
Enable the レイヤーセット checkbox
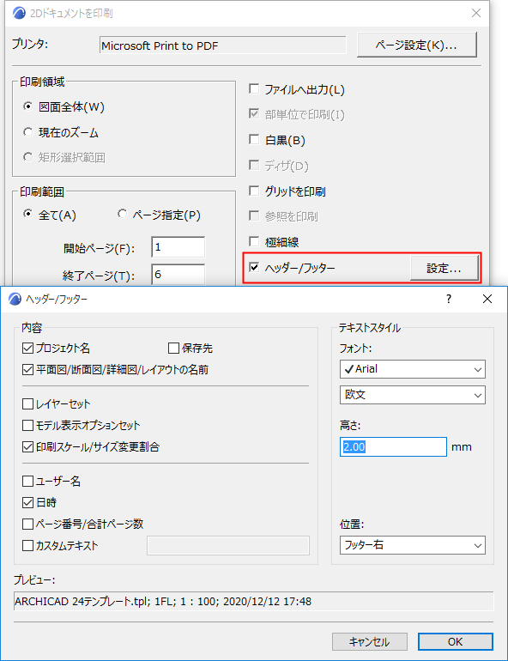click(27, 403)
